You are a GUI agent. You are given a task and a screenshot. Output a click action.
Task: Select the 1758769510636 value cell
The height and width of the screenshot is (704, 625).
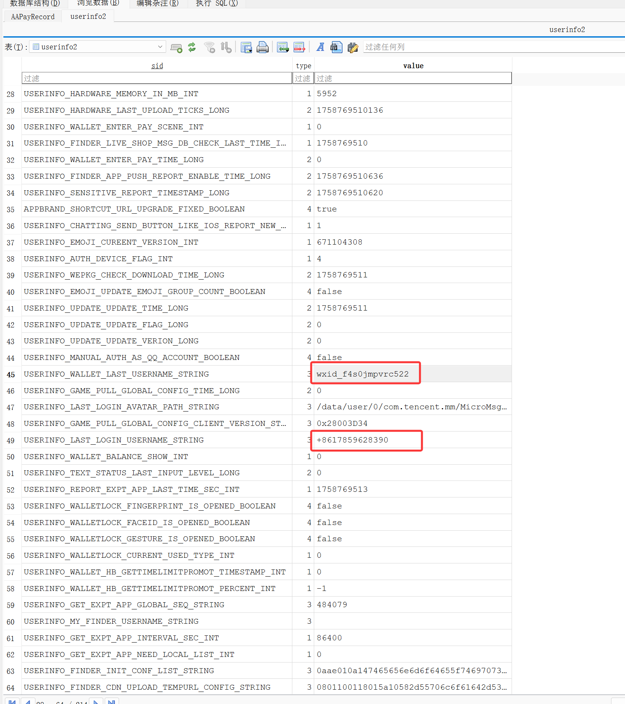coord(413,176)
